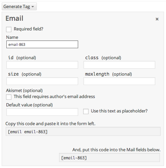The image size is (166, 168).
Task: Click the Email panel heading
Action: point(14,18)
